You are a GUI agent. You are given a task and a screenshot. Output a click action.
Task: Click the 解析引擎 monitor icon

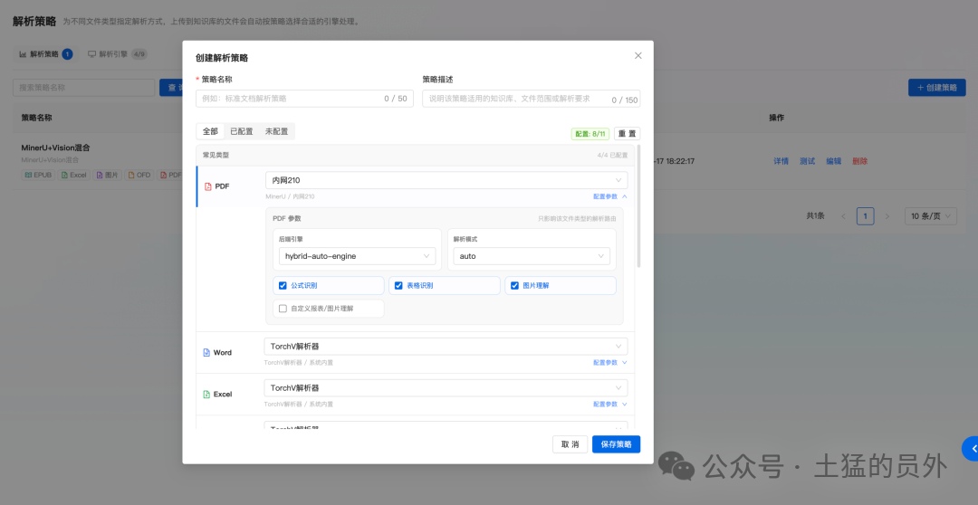point(91,54)
